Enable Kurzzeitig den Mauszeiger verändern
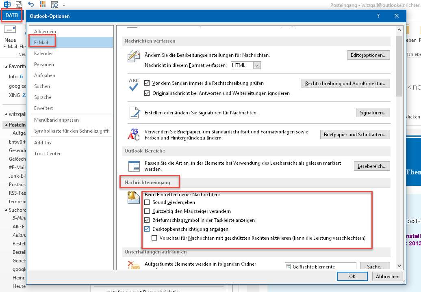421x292 pixels. [147, 211]
